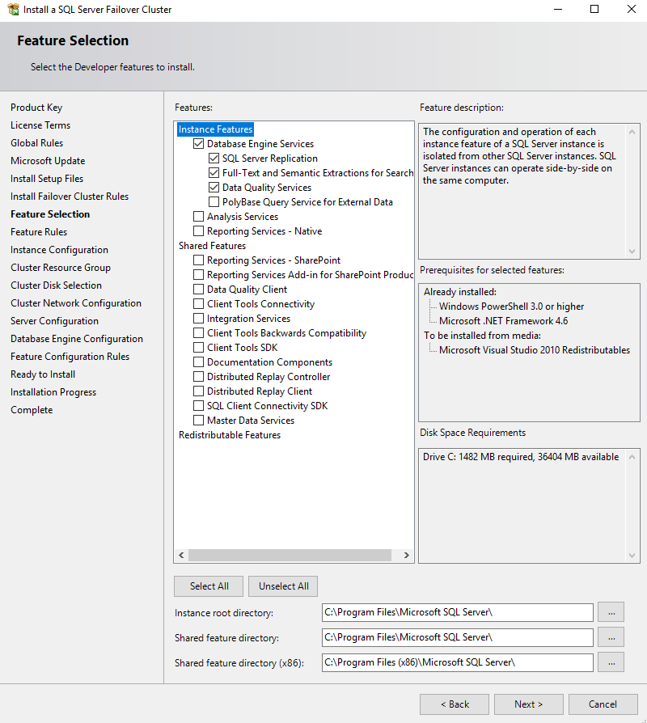Click Shared feature directory (x86) field

(x=458, y=662)
